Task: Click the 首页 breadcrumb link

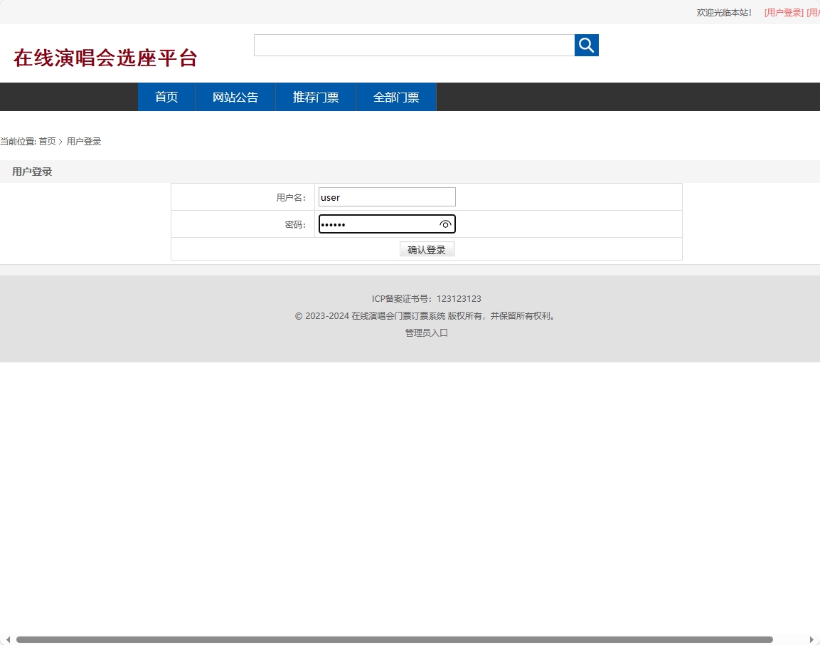Action: pos(48,141)
